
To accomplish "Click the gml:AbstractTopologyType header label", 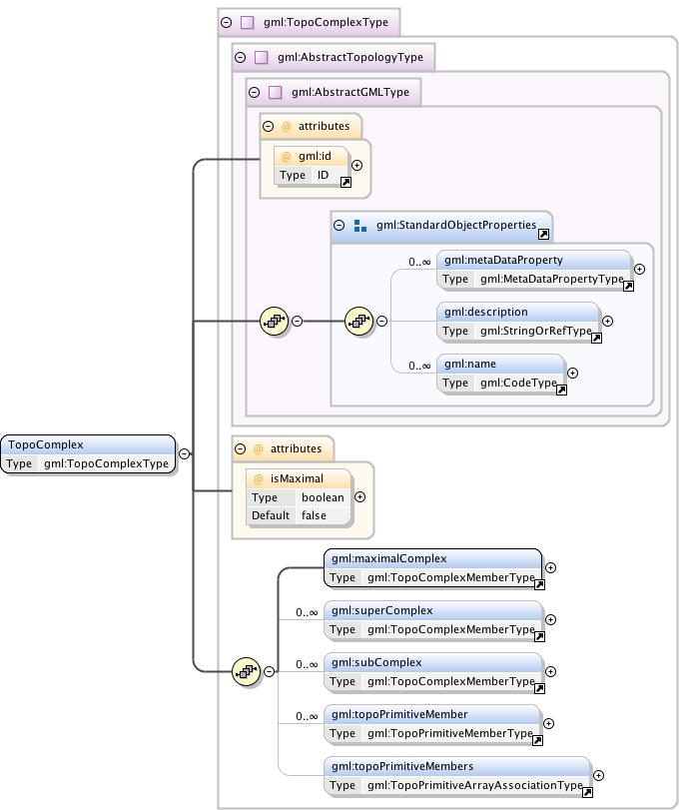I will point(350,57).
